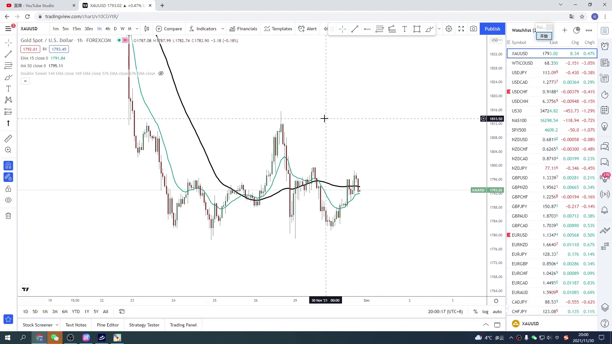The image size is (612, 344).
Task: Enter fullscreen mode icon
Action: (x=461, y=29)
